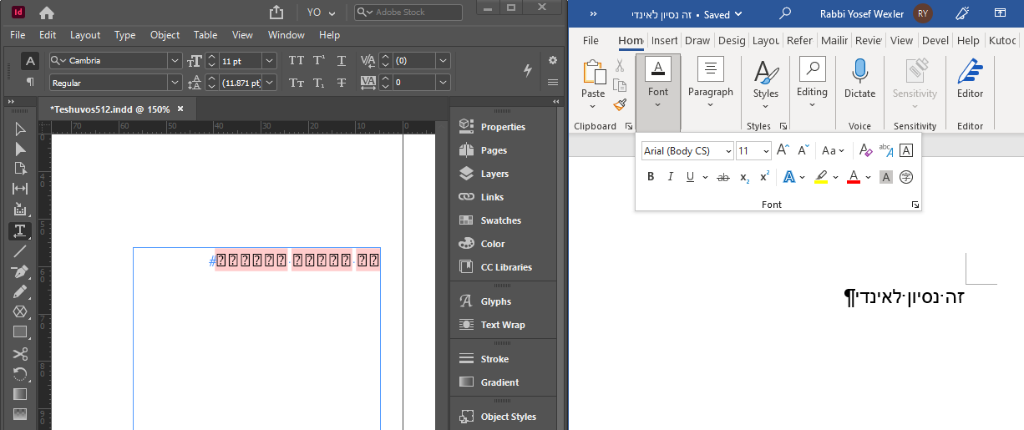Open the Cambria font family dropdown
This screenshot has width=1024, height=430.
(174, 60)
